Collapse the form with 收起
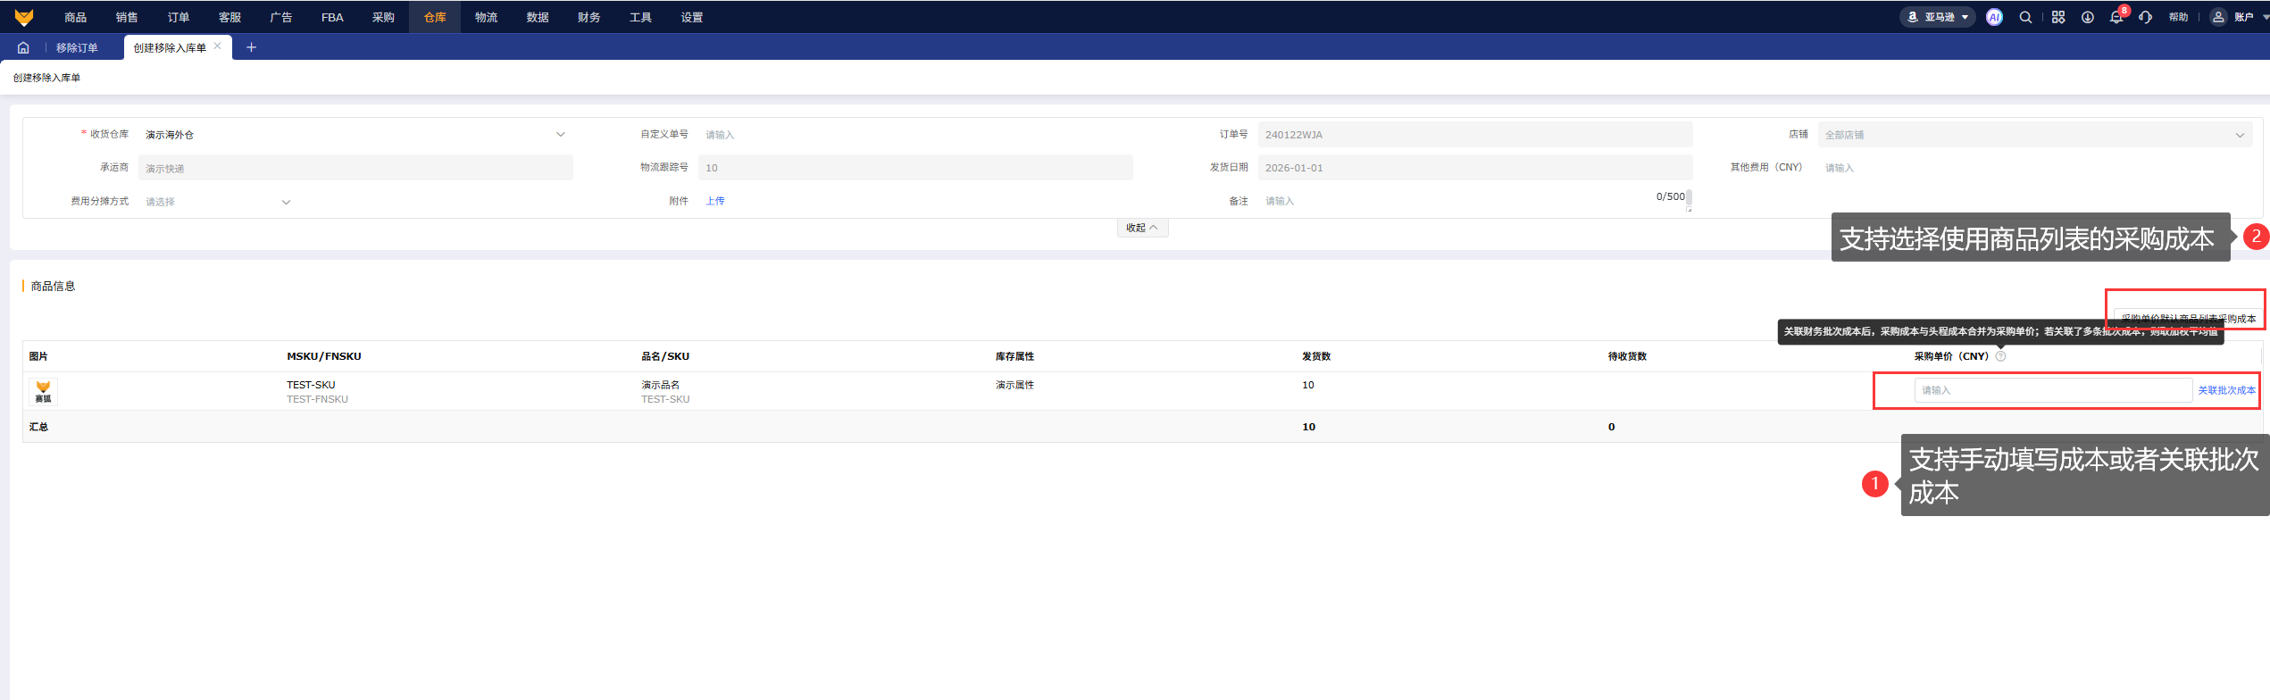The width and height of the screenshot is (2270, 700). click(x=1142, y=228)
